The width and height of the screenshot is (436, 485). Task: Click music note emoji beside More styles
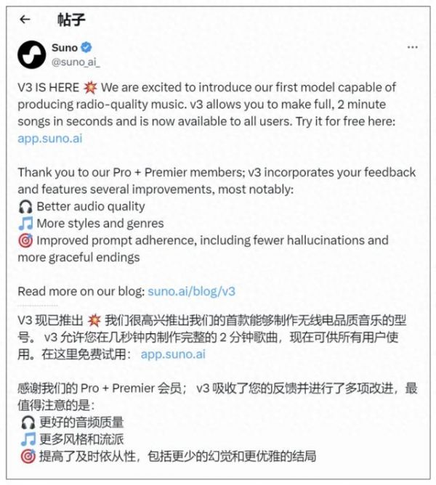click(x=25, y=224)
